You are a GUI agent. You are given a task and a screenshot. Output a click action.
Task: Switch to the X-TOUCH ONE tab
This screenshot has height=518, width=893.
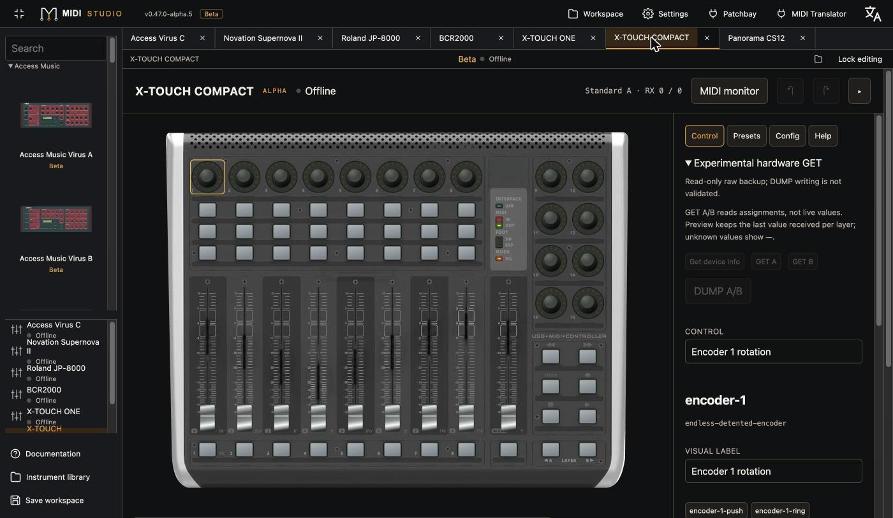click(549, 38)
